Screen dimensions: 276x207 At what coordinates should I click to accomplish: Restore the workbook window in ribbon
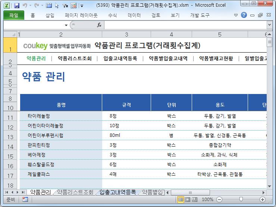tap(260, 15)
